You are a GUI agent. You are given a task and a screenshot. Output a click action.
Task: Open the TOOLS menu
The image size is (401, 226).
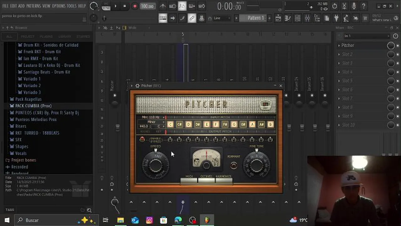point(71,6)
